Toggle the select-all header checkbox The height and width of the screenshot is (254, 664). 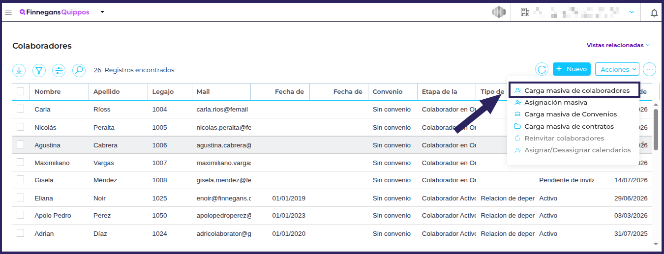21,91
